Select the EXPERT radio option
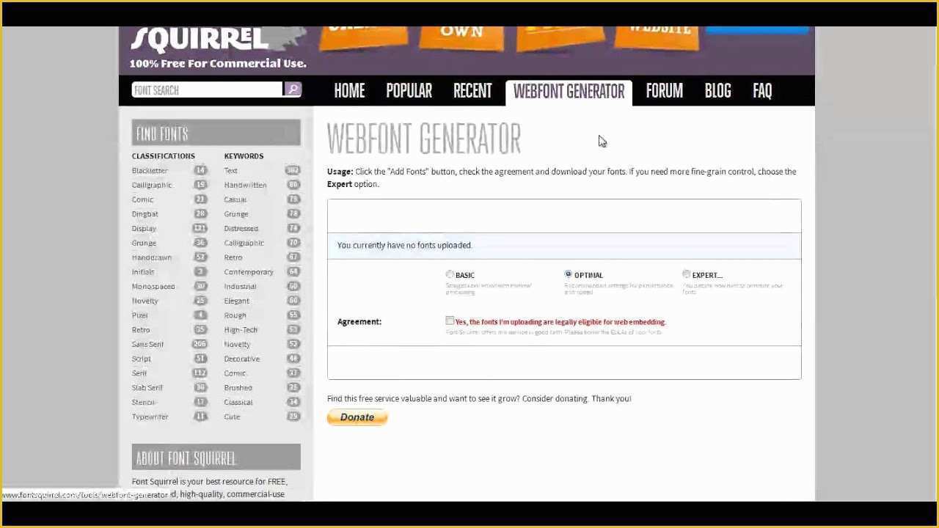This screenshot has height=528, width=939. (x=686, y=274)
